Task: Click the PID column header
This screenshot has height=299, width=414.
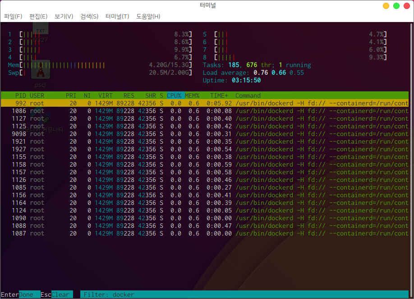Action: pyautogui.click(x=20, y=95)
